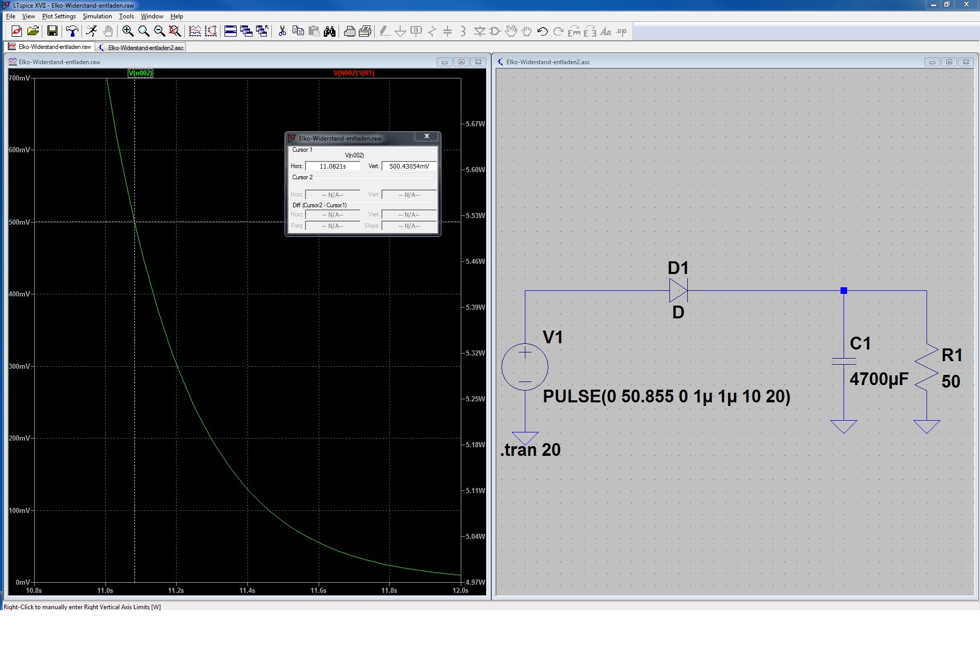Select the Draw Wire pencil tool
Image resolution: width=980 pixels, height=655 pixels.
coord(385,32)
